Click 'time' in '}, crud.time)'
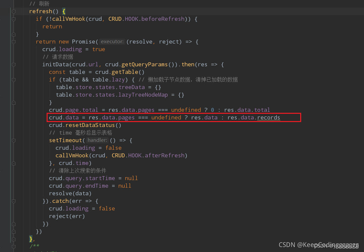Image resolution: width=364 pixels, height=252 pixels. [x=82, y=163]
